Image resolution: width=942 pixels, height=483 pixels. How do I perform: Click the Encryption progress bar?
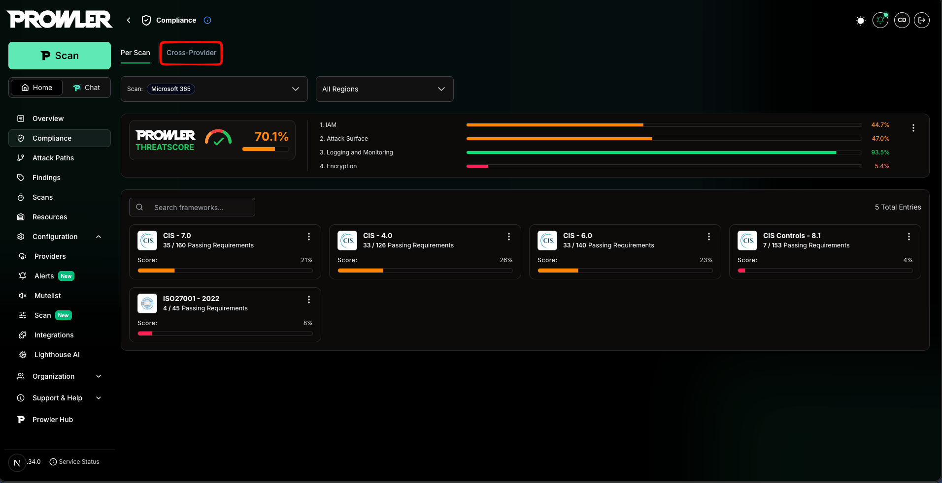tap(664, 166)
